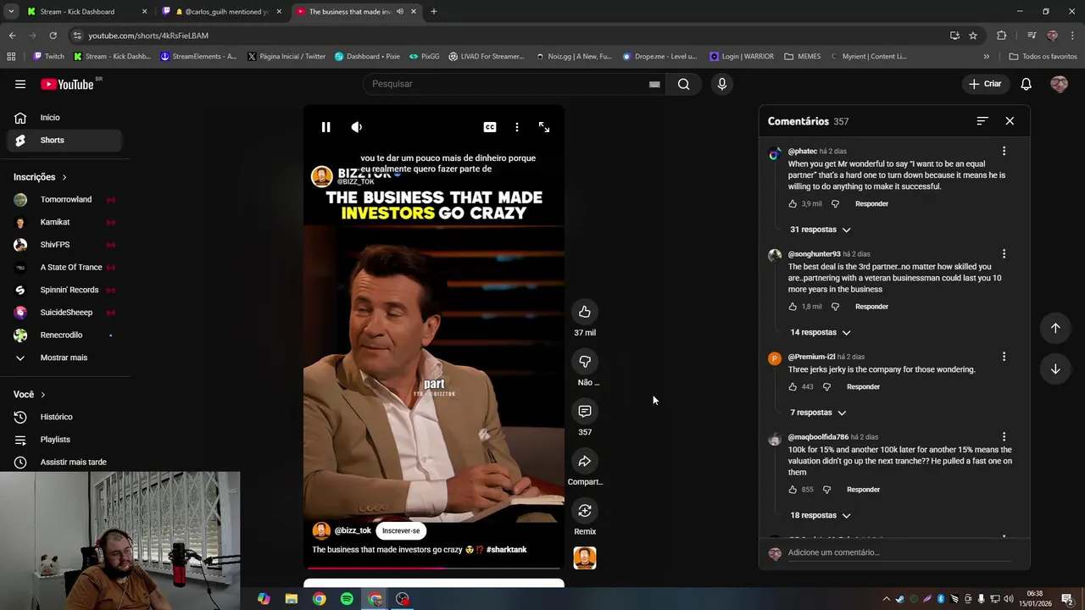Open the MEMES bookmark folder
1085x610 pixels.
click(x=802, y=57)
